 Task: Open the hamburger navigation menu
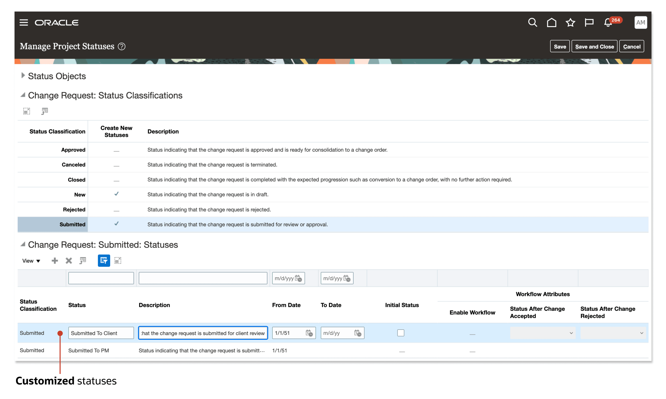(24, 23)
